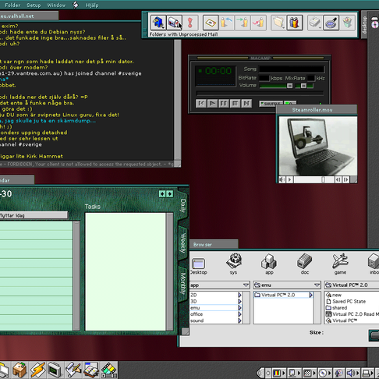This screenshot has width=379, height=379.
Task: Open the Folder menu
Action: click(x=12, y=5)
